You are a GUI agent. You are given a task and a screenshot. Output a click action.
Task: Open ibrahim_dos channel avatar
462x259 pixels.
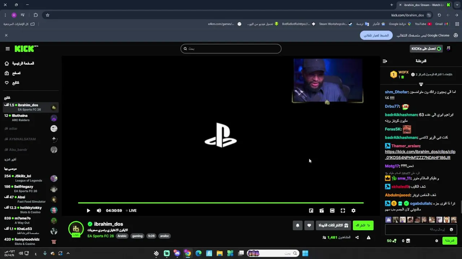point(76,229)
